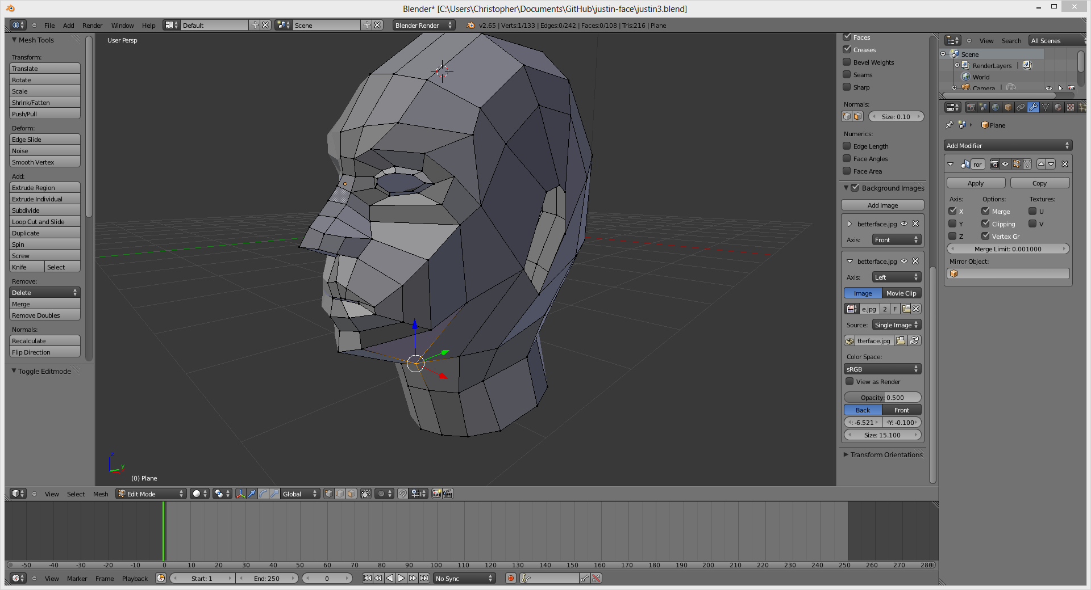The width and height of the screenshot is (1091, 590).
Task: Enable the Edge Length checkbox
Action: pos(847,146)
